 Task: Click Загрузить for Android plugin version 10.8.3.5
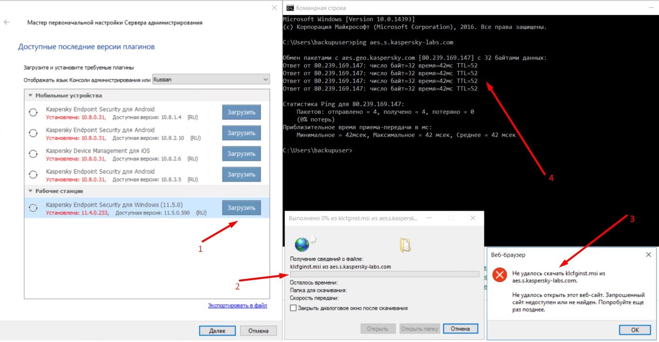(241, 175)
